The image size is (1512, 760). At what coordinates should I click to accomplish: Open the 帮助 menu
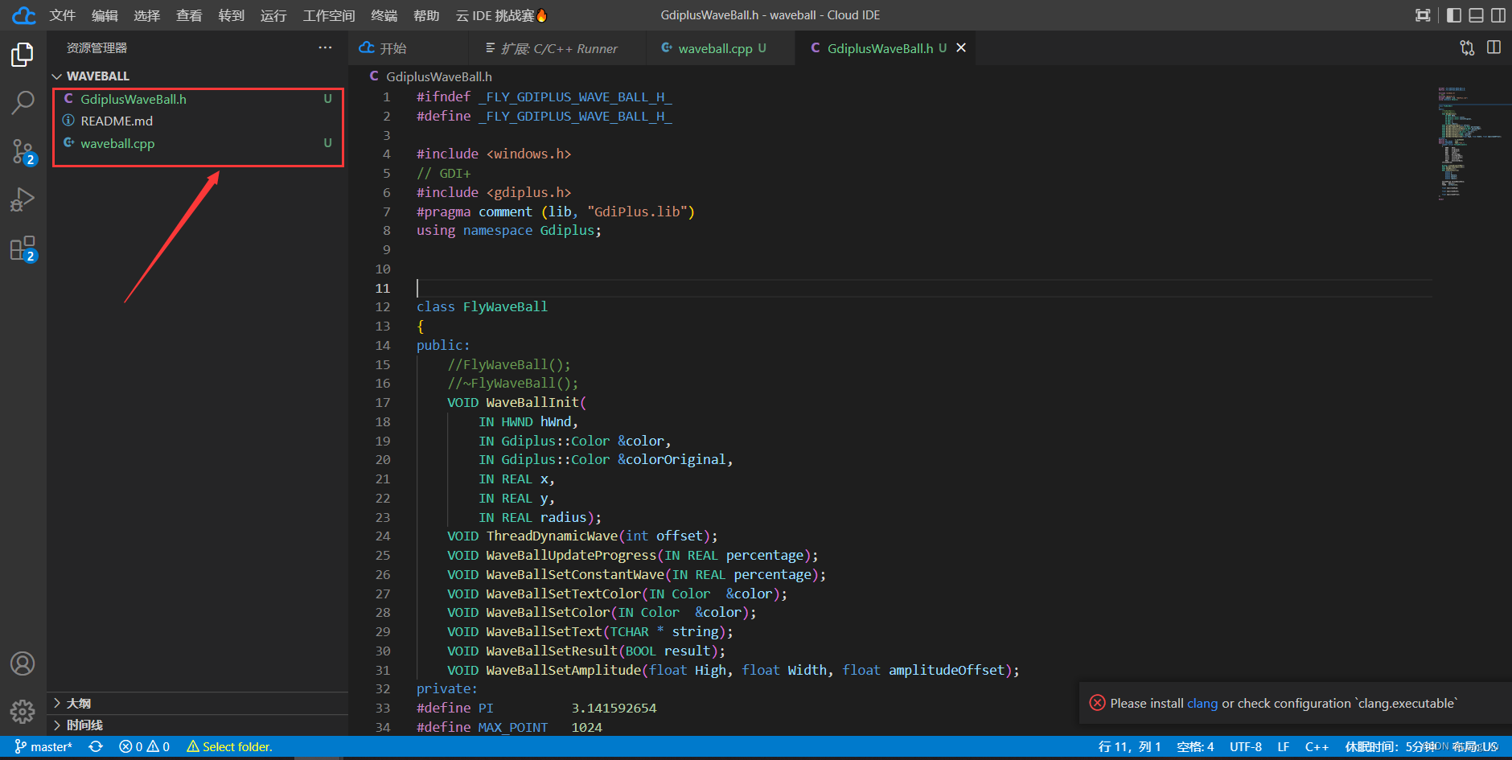click(426, 15)
